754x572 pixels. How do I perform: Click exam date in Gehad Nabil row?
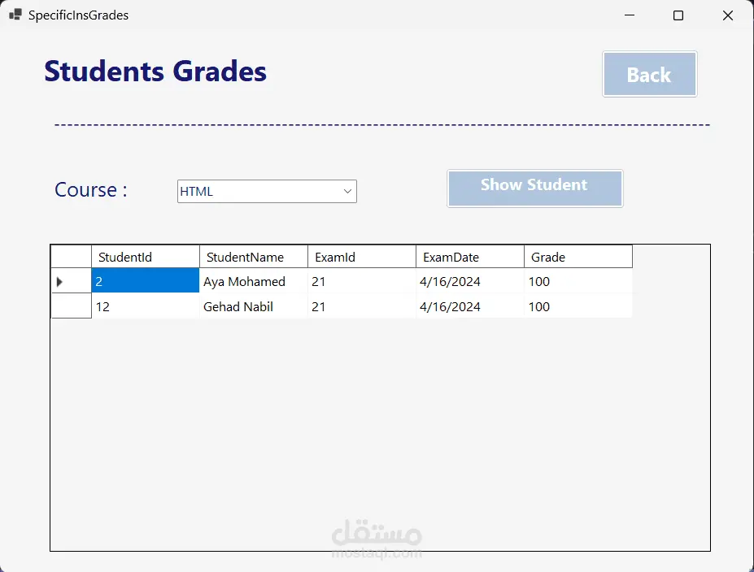[470, 306]
